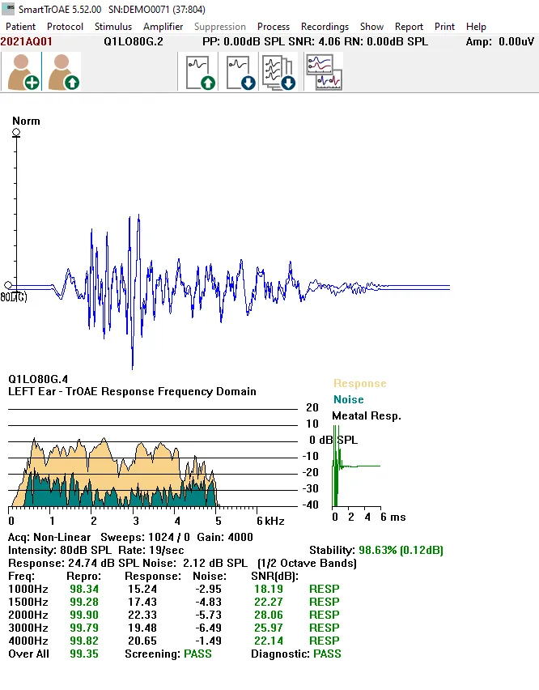Viewport: 539px width, 690px height.
Task: Click the Save Recording down-arrow icon
Action: click(x=240, y=72)
